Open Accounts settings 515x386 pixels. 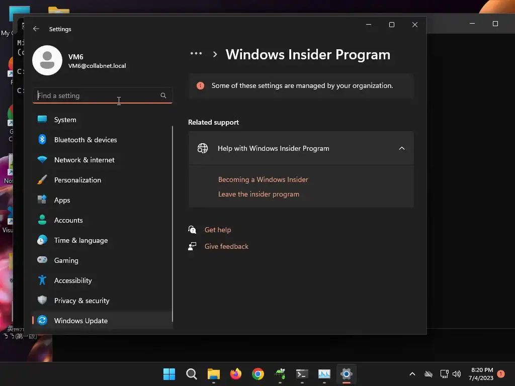(x=103, y=220)
